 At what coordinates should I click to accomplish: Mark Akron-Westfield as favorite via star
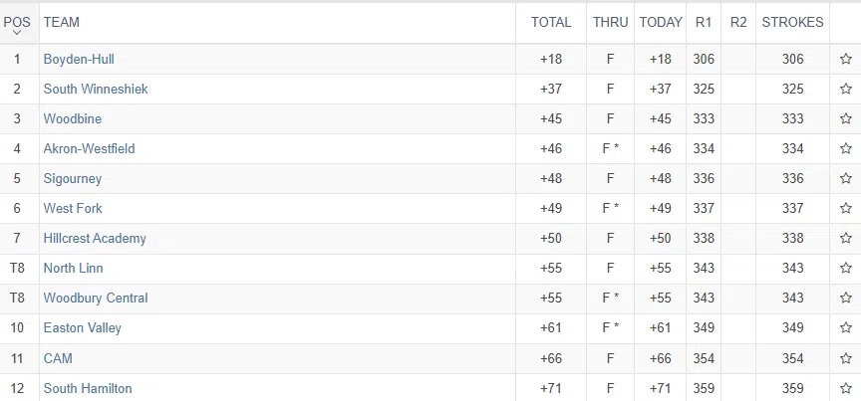coord(845,149)
